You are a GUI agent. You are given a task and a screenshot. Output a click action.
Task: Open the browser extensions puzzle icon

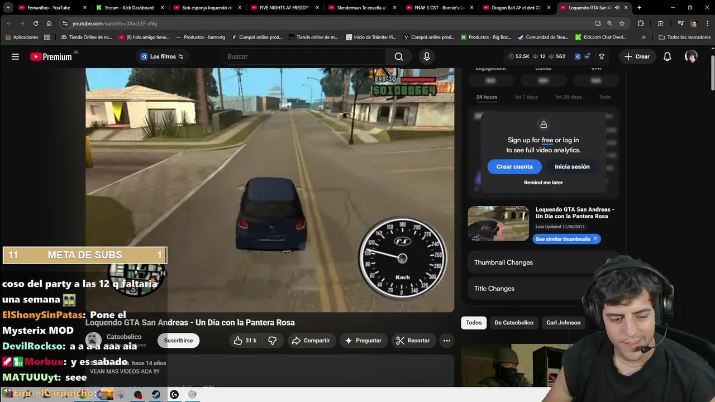point(641,23)
